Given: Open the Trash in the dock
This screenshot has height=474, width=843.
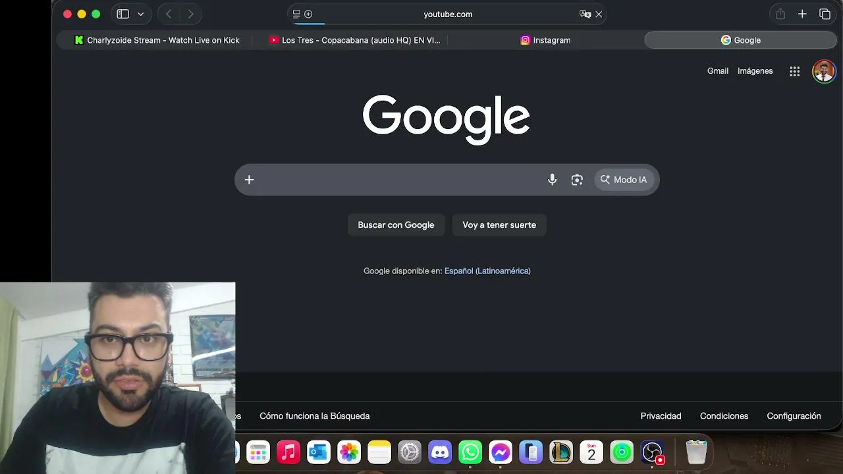Looking at the screenshot, I should click(x=696, y=452).
